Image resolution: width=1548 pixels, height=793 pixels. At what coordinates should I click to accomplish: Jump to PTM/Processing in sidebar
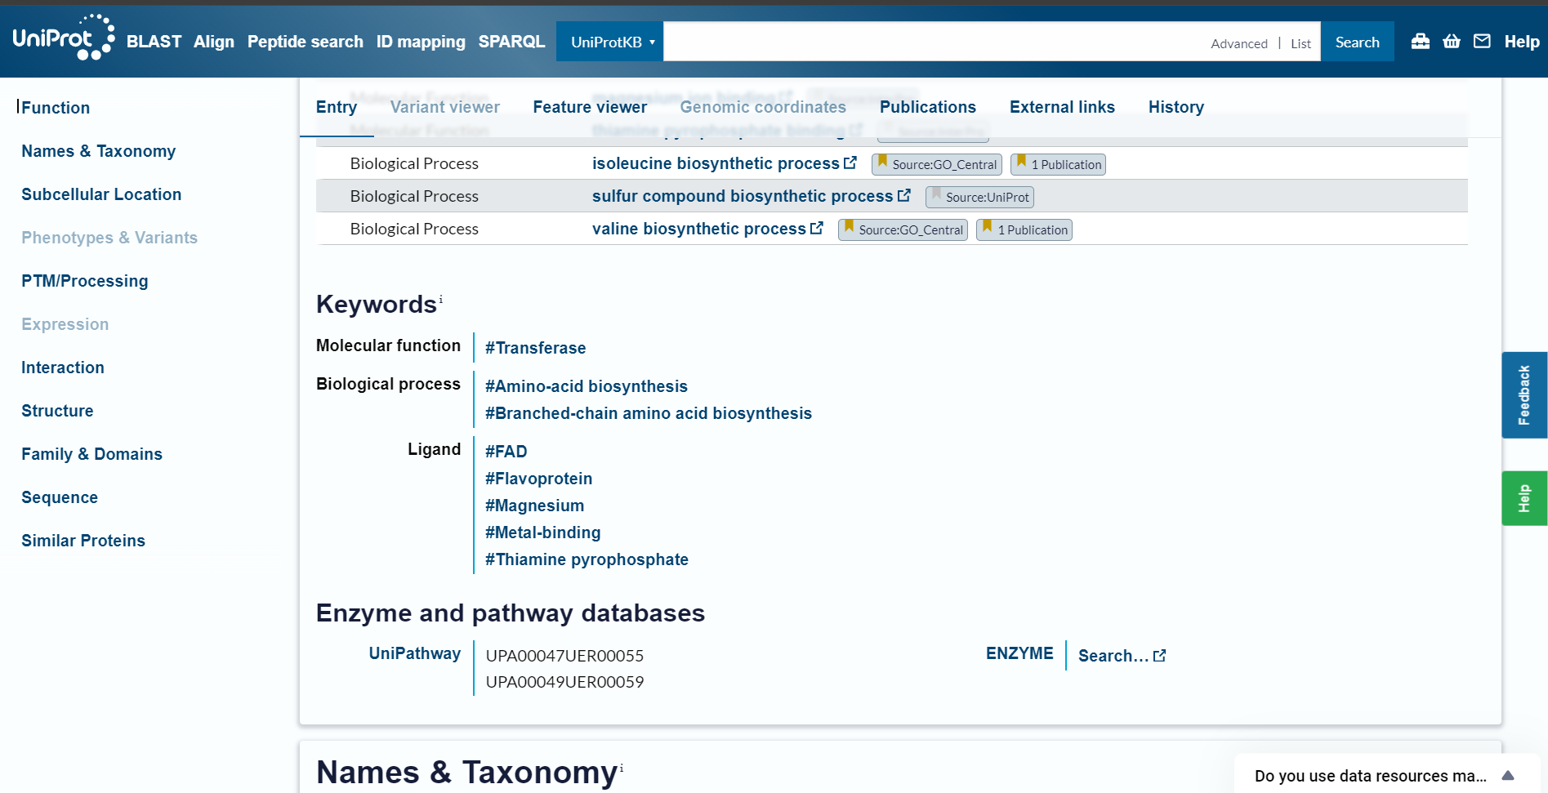(x=85, y=281)
